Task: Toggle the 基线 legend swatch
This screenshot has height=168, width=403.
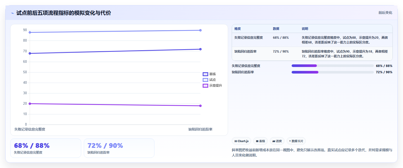Action: [205, 74]
